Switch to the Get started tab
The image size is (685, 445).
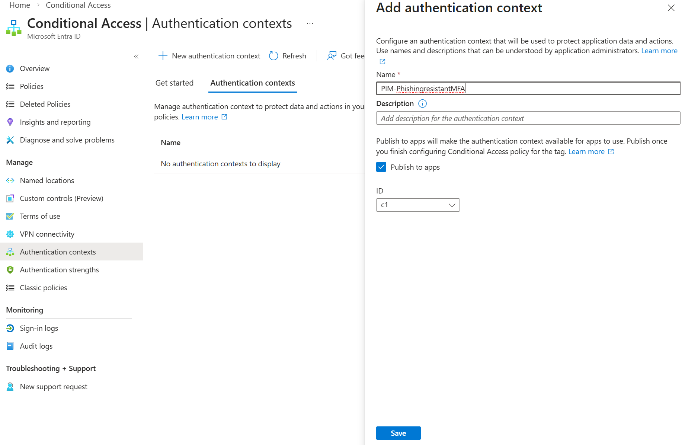click(x=174, y=83)
